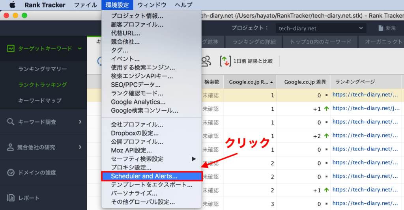Screen dimensions: 404x210
Task: Switch to ランキングの詳細 tab
Action: coord(254,42)
